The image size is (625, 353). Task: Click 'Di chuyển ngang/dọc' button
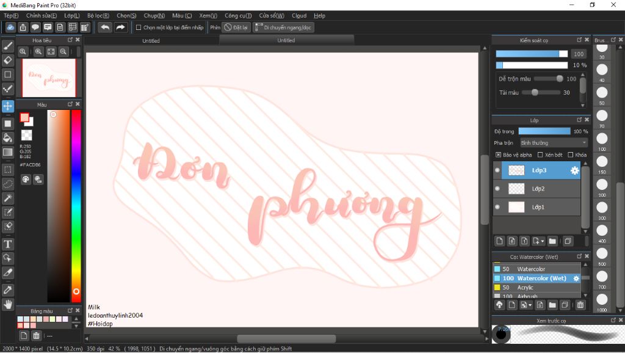tap(283, 27)
